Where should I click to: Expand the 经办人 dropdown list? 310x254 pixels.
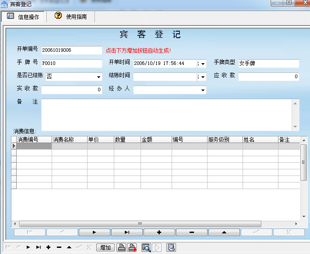click(203, 90)
